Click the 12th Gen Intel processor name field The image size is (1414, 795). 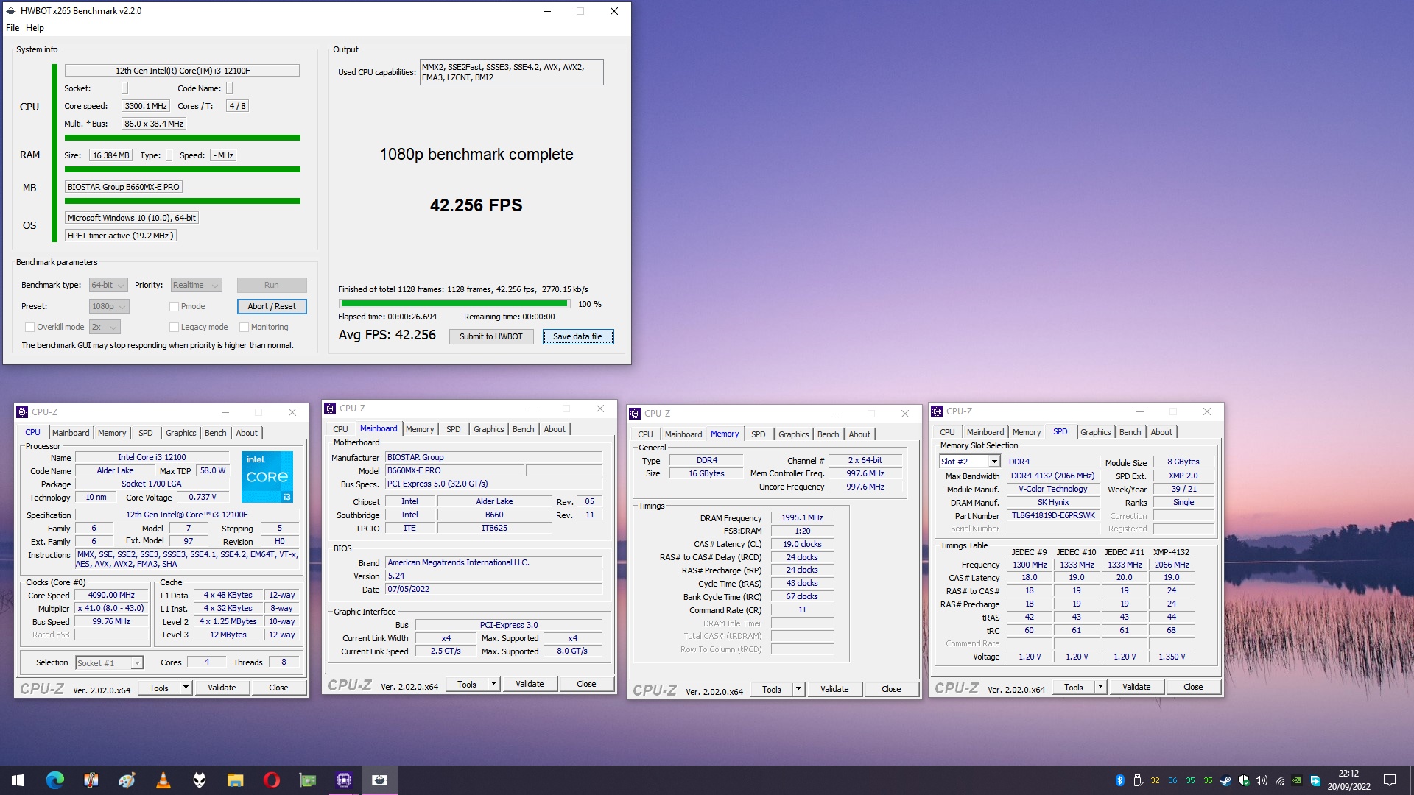coord(182,71)
